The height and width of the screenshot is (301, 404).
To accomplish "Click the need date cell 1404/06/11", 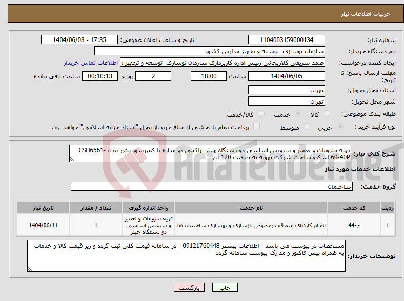I will tap(43, 225).
